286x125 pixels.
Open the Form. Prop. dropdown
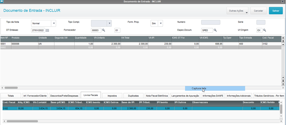click(x=161, y=23)
